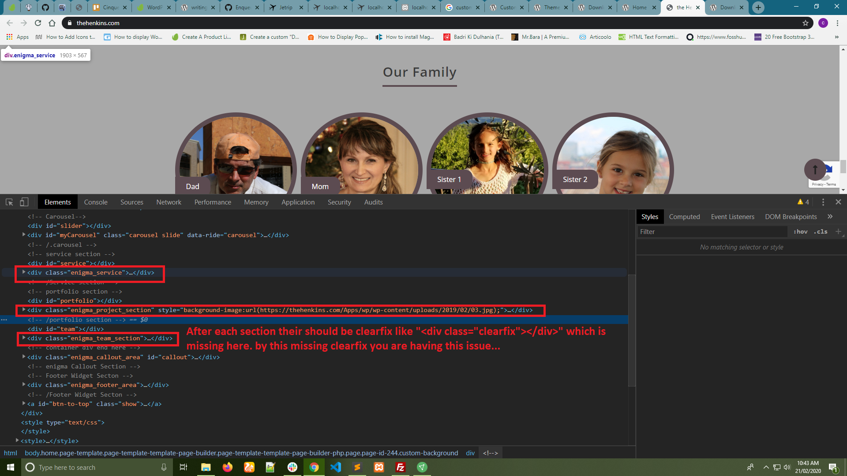The height and width of the screenshot is (476, 847).
Task: Open Sublime Text from the taskbar
Action: point(357,467)
